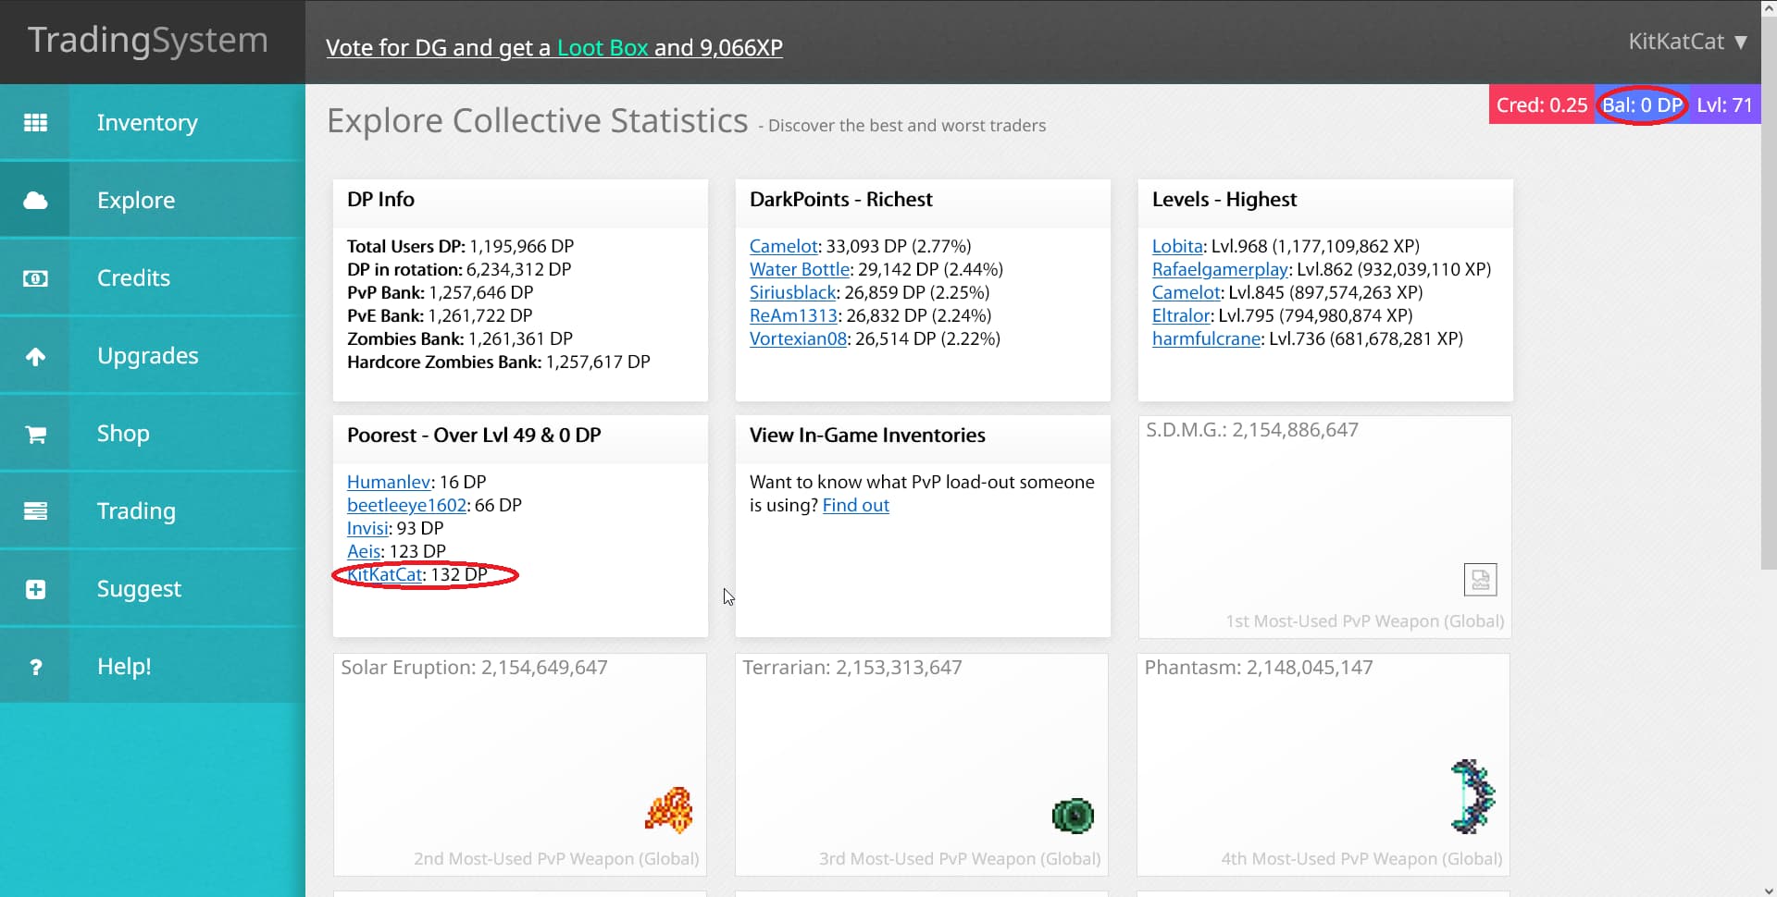This screenshot has width=1777, height=897.
Task: Click the 2nd Most-Used PvP Weapon caption
Action: (556, 859)
